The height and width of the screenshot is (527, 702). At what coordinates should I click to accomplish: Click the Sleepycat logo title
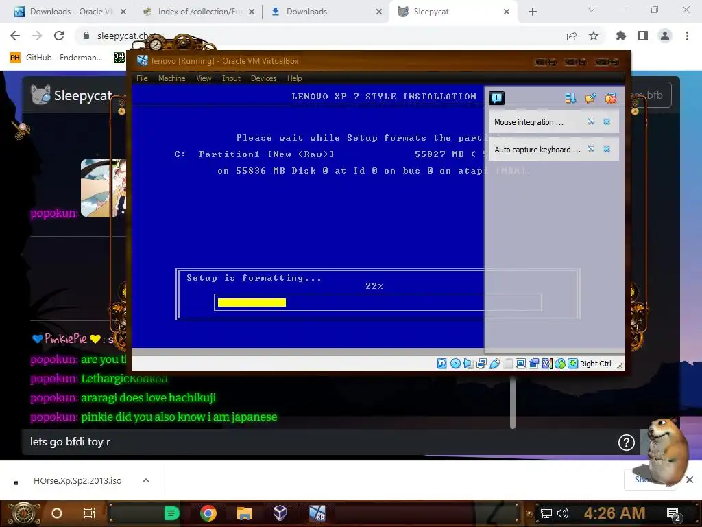tap(71, 95)
